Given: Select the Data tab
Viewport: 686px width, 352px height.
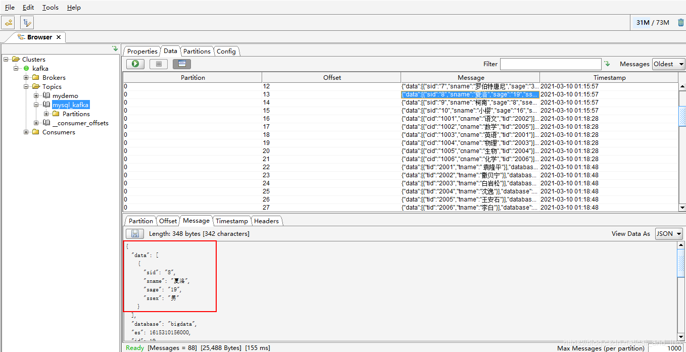Looking at the screenshot, I should pos(171,51).
